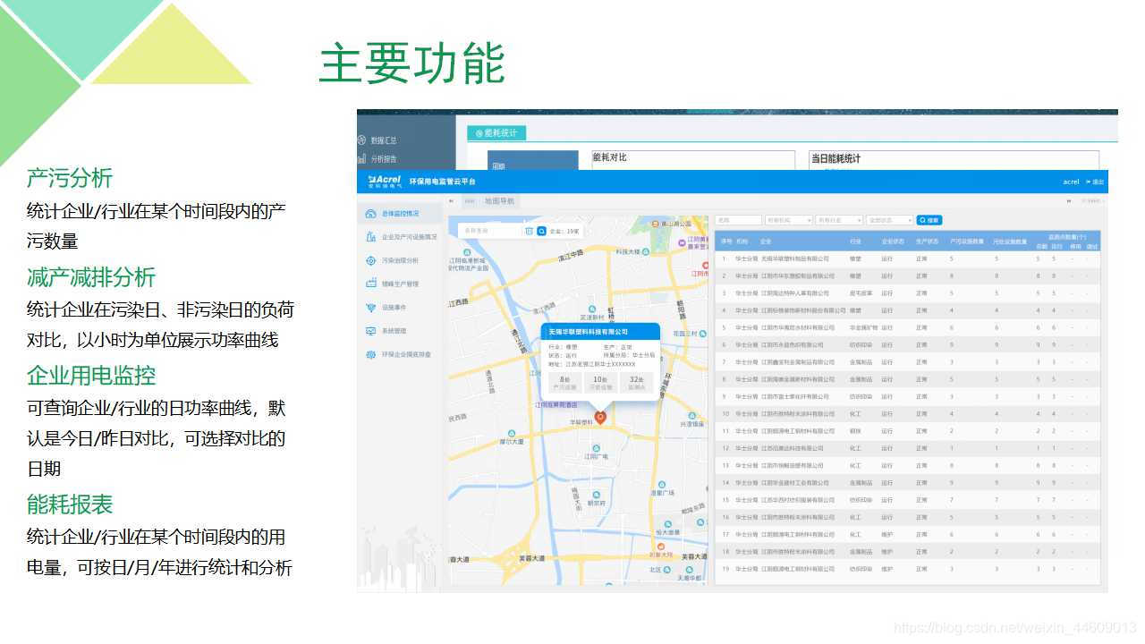The width and height of the screenshot is (1145, 644).
Task: Click the Acrel logo in blue header
Action: (384, 181)
